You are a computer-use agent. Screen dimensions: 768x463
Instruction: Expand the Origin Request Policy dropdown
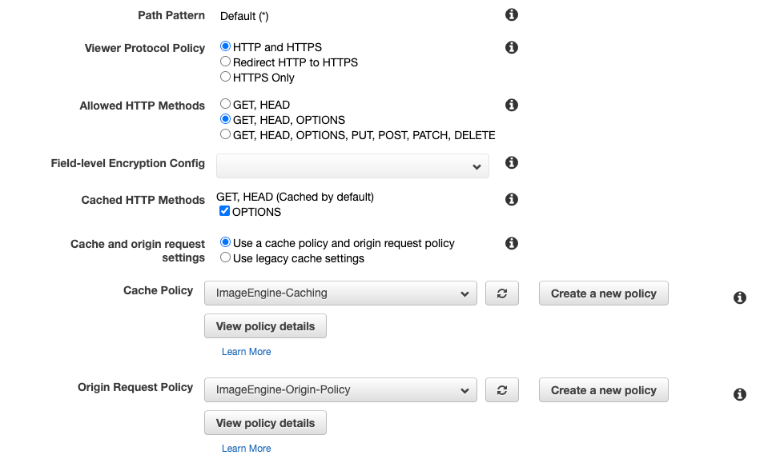pos(340,390)
